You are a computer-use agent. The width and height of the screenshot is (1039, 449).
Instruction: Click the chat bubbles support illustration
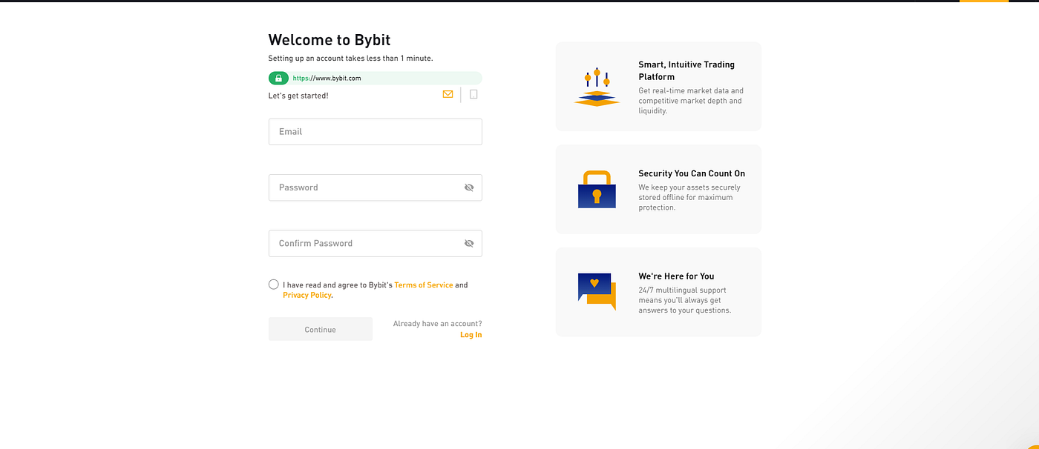(597, 292)
